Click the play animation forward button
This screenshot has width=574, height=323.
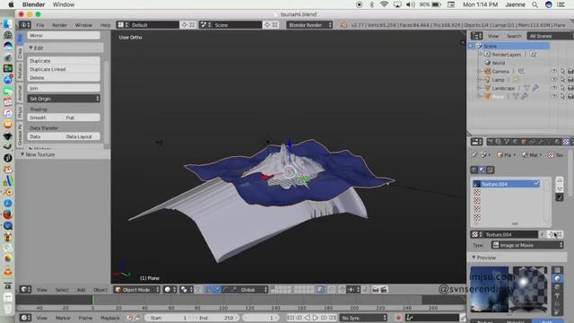pyautogui.click(x=315, y=318)
